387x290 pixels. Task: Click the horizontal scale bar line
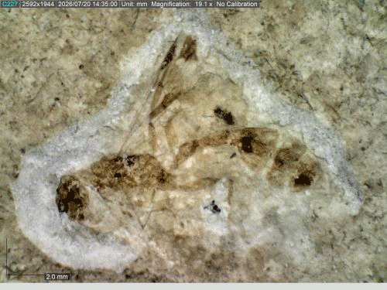click(26, 275)
